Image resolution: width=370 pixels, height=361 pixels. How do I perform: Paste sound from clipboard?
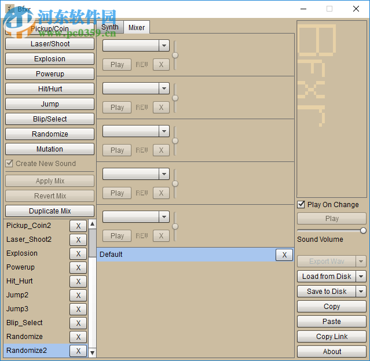(x=332, y=322)
